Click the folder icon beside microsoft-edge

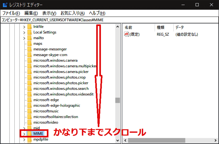coord(29,100)
